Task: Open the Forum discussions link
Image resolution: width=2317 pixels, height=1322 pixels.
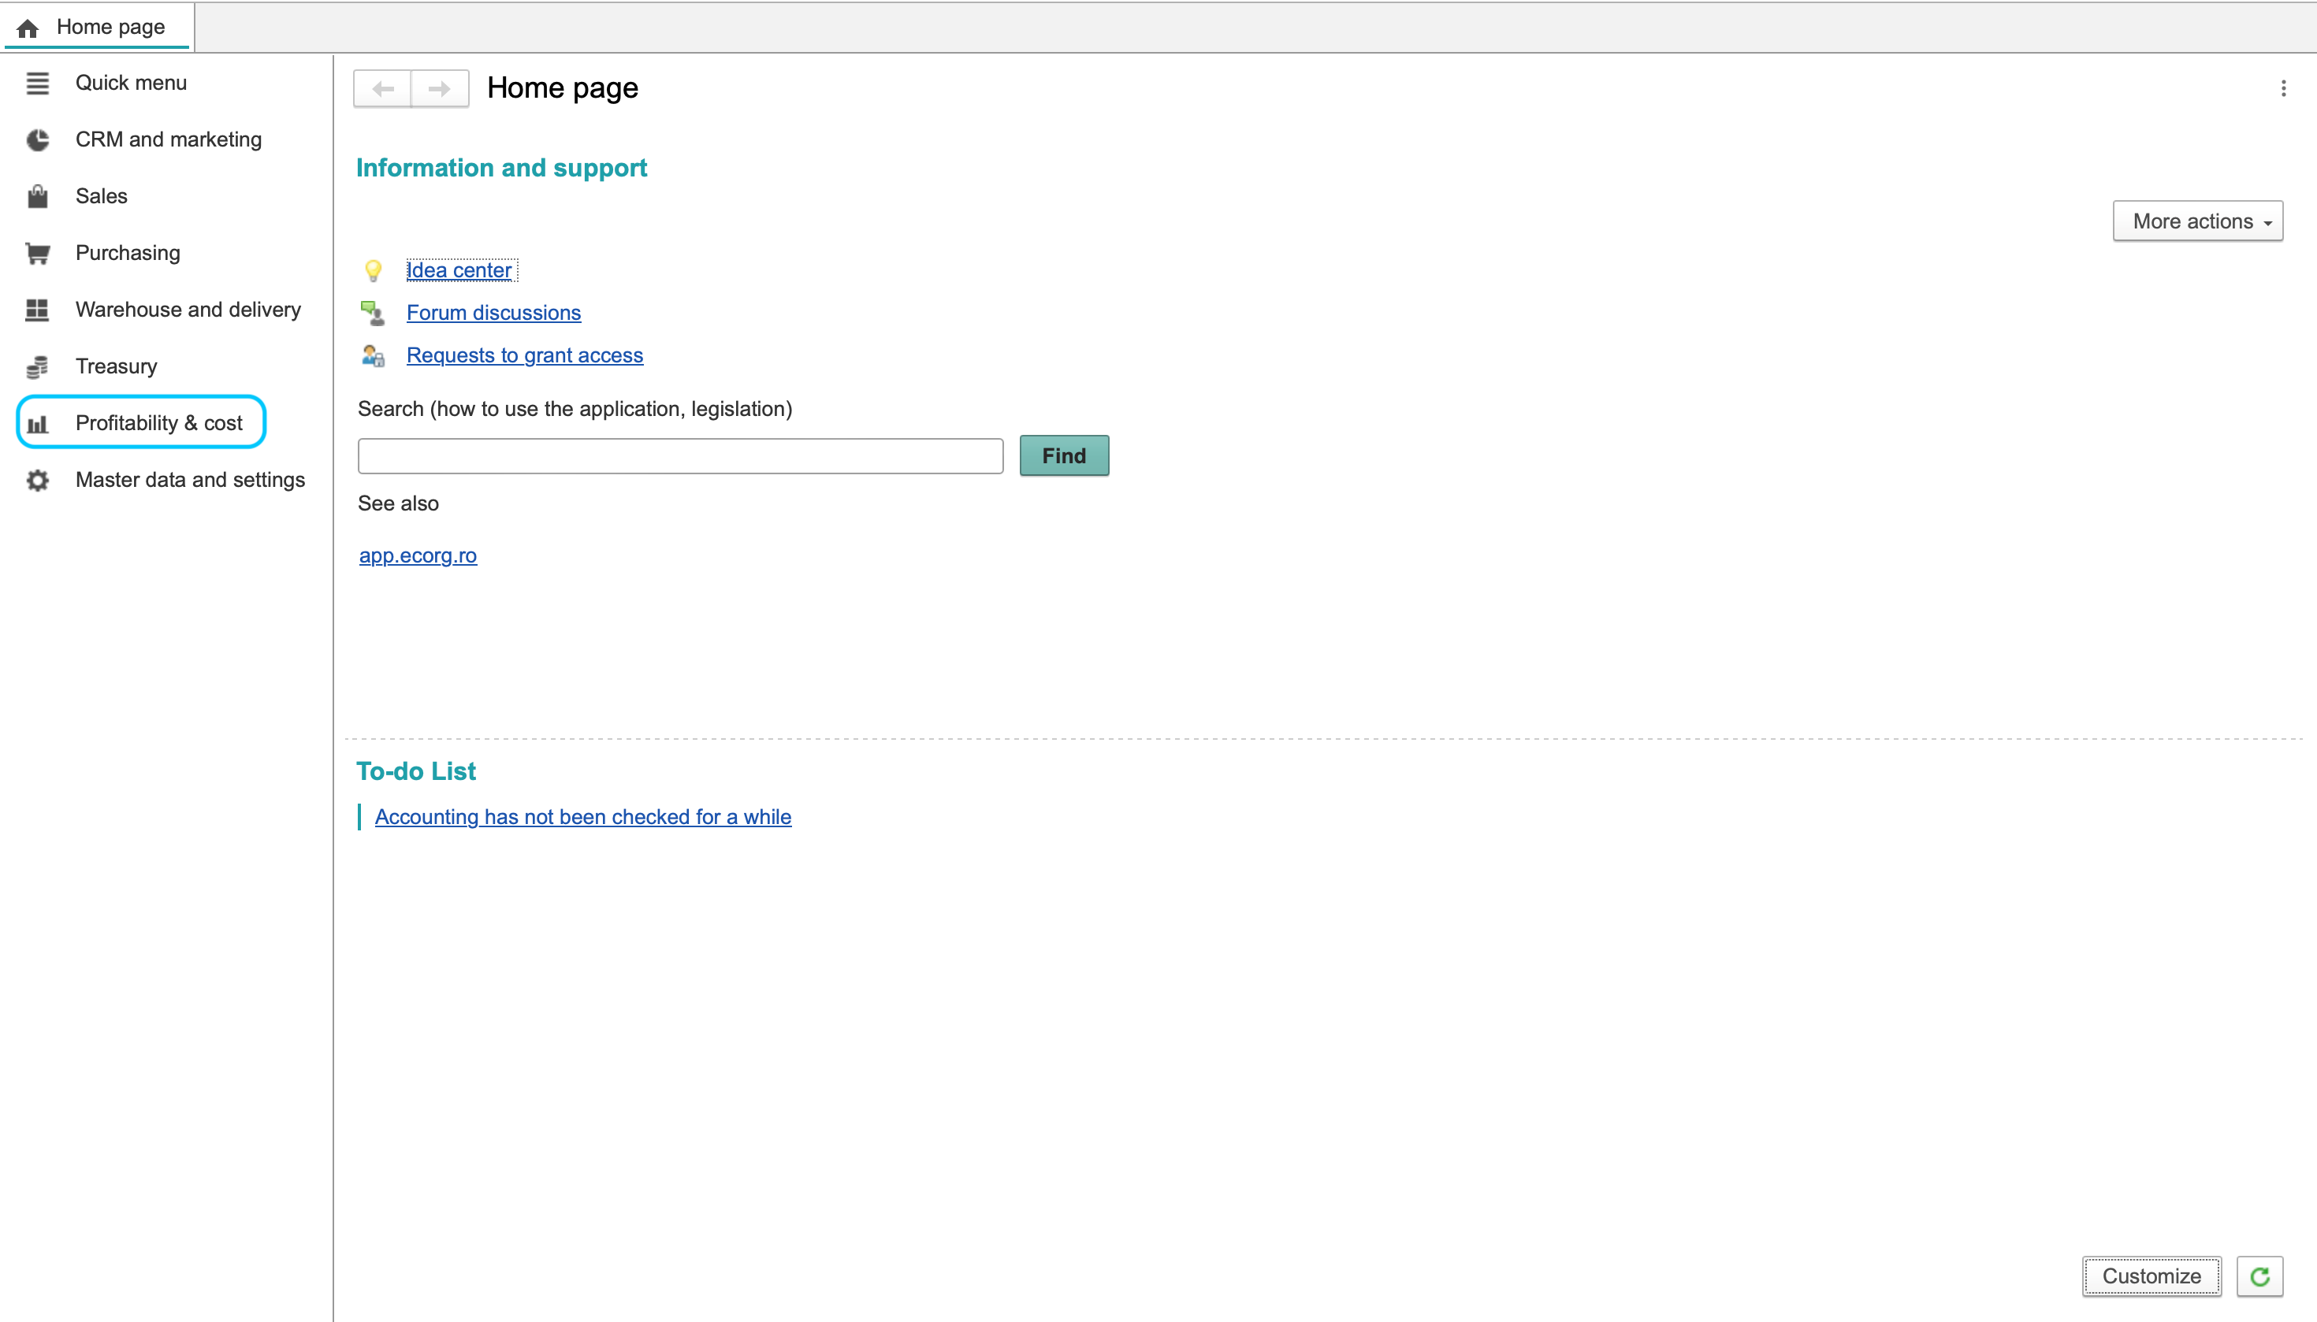Action: click(493, 314)
